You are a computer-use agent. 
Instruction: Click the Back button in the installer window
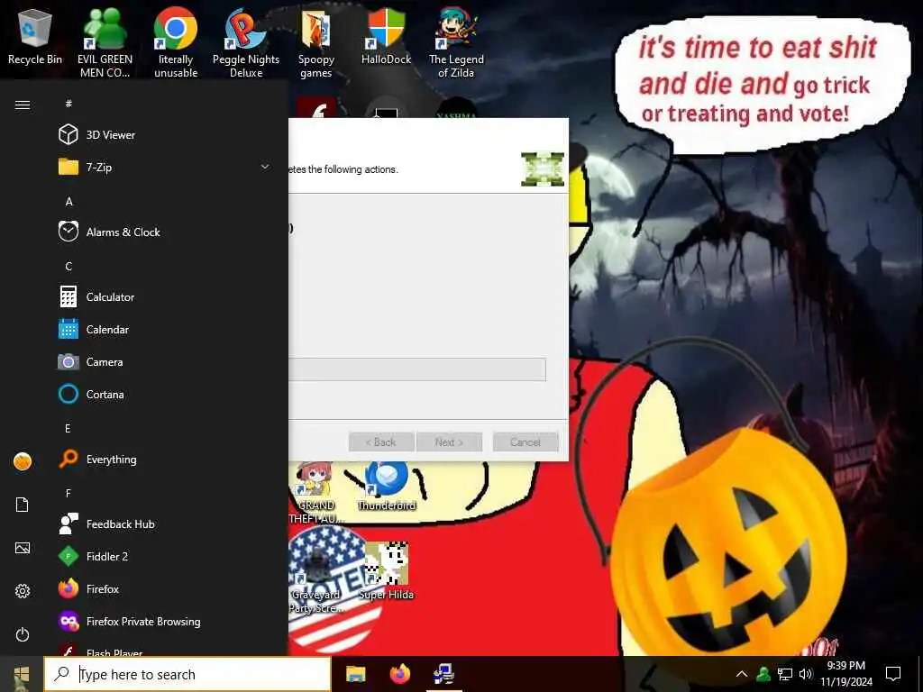click(x=381, y=442)
